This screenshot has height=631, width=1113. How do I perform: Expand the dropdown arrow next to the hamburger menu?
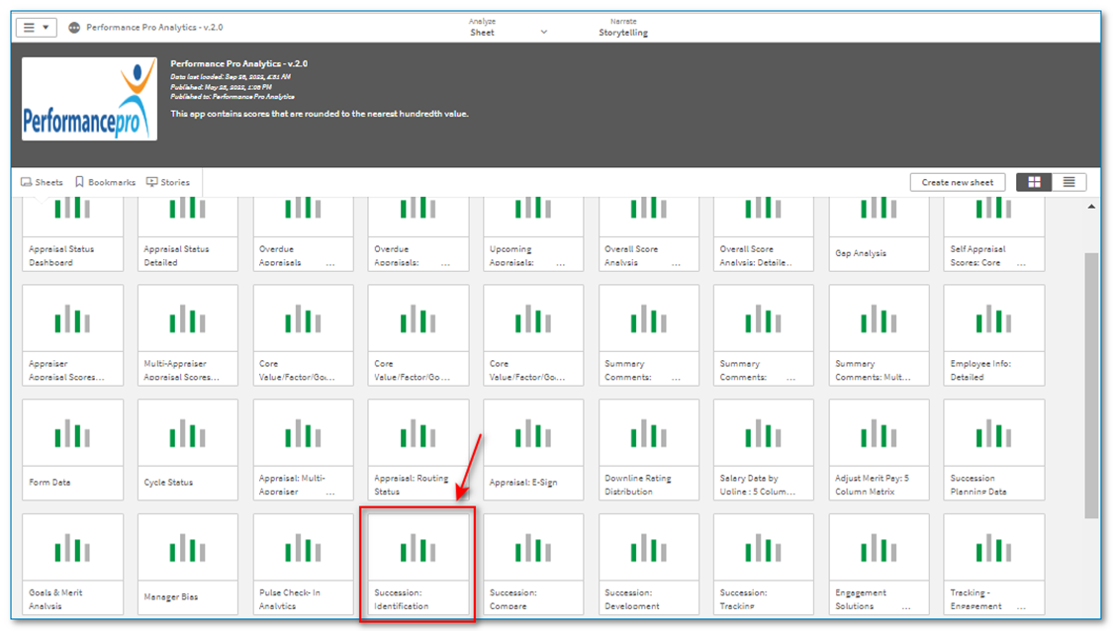44,27
